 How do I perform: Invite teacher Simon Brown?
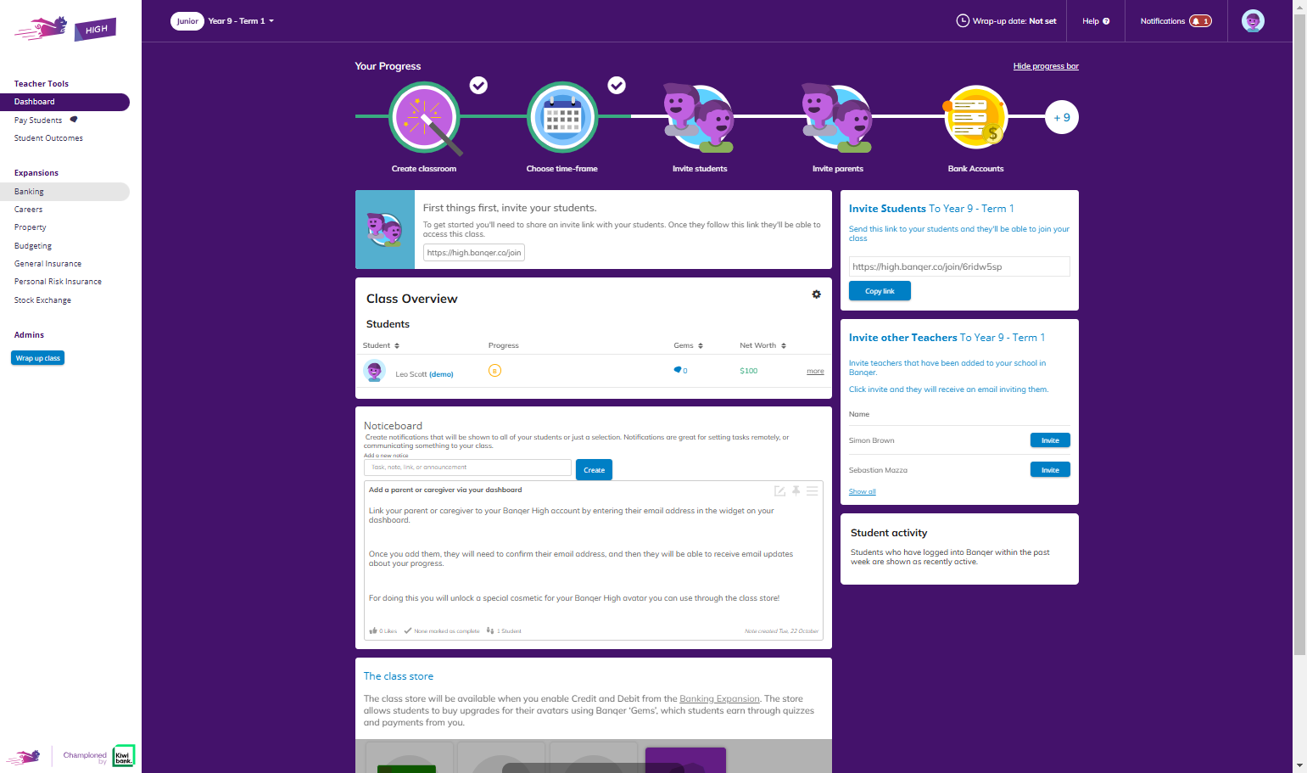[x=1050, y=440]
